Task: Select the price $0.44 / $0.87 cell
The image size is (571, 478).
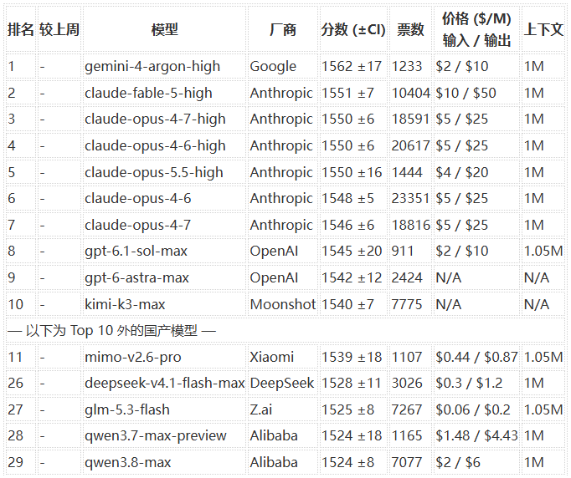Action: pos(476,357)
